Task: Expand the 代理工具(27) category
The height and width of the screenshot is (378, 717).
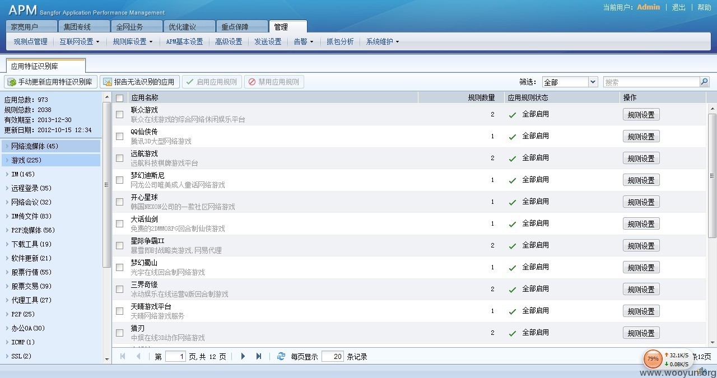Action: 50,300
